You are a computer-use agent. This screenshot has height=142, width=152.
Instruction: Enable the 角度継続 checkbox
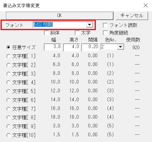(x=105, y=33)
